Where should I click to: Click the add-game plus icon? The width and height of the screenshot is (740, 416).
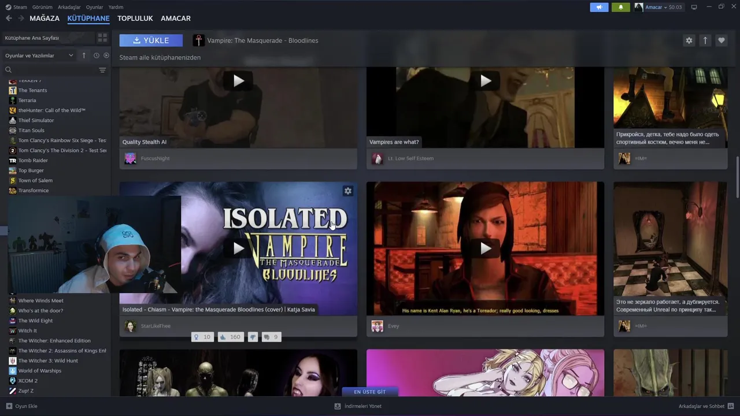[x=9, y=406]
